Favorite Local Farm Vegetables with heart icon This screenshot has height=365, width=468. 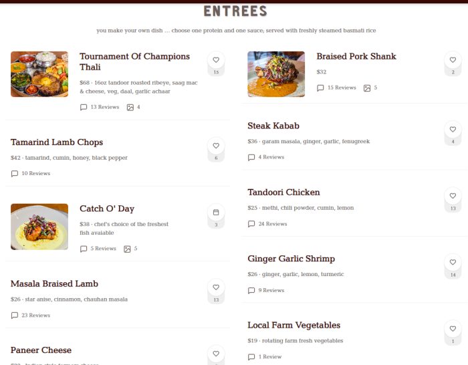point(453,329)
